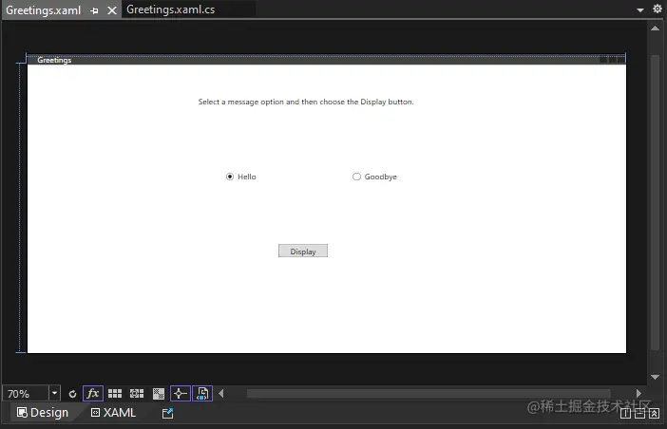Switch to vertical split view icon
The width and height of the screenshot is (667, 429).
625,413
